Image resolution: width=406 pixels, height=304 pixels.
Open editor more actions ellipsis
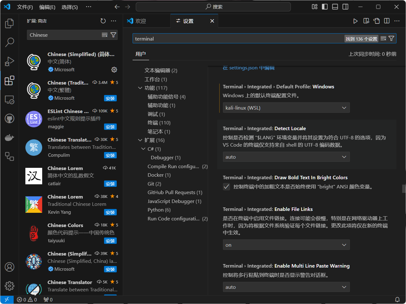[397, 21]
